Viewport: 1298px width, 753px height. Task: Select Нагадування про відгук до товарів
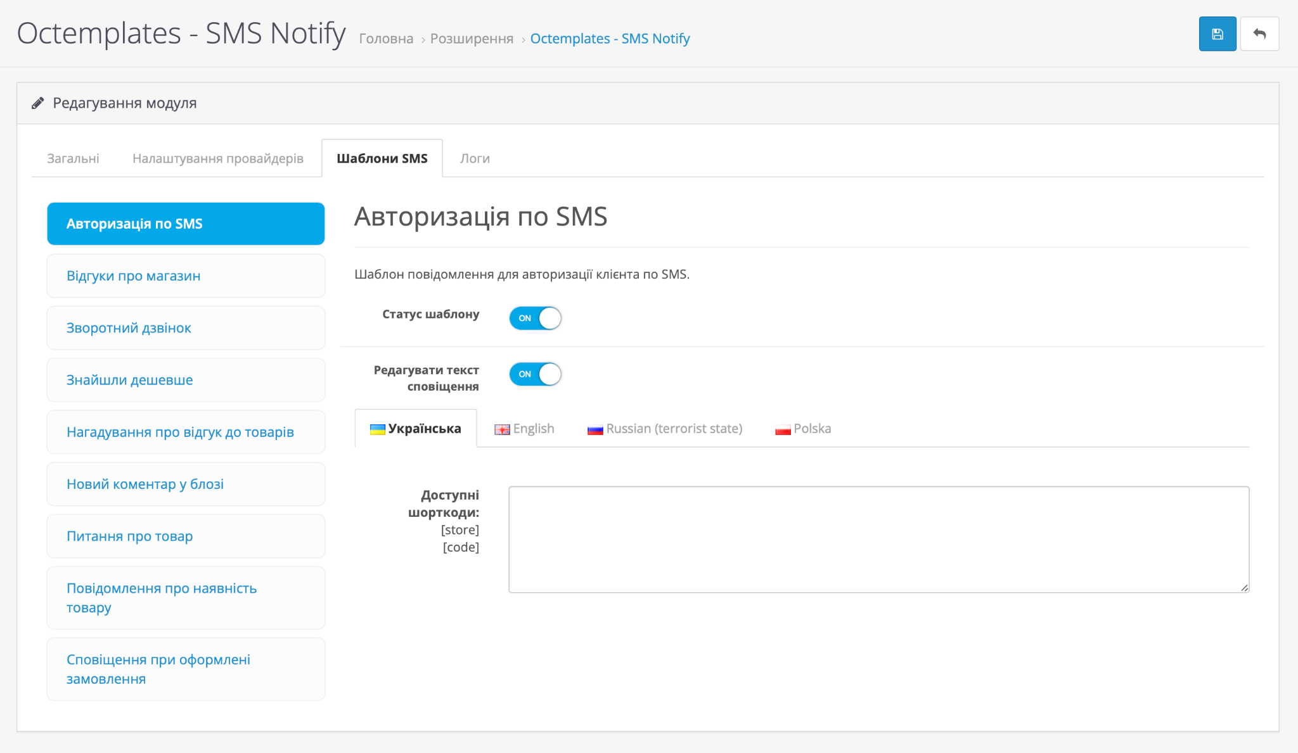pos(186,432)
